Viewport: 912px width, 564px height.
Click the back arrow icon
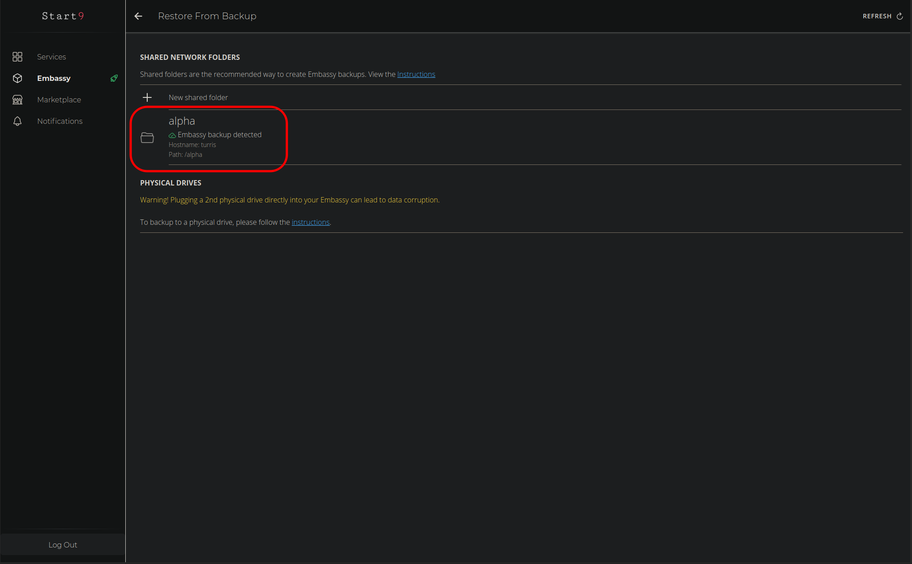(138, 16)
